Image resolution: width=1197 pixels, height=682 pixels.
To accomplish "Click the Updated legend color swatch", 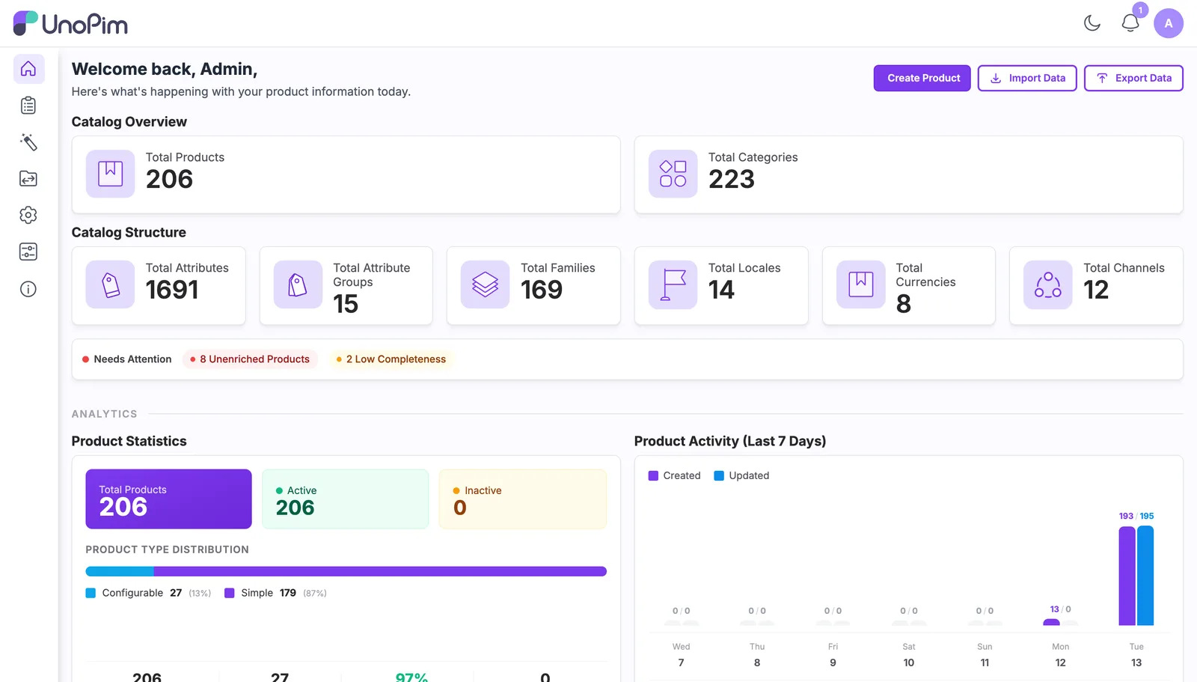I will click(x=719, y=475).
